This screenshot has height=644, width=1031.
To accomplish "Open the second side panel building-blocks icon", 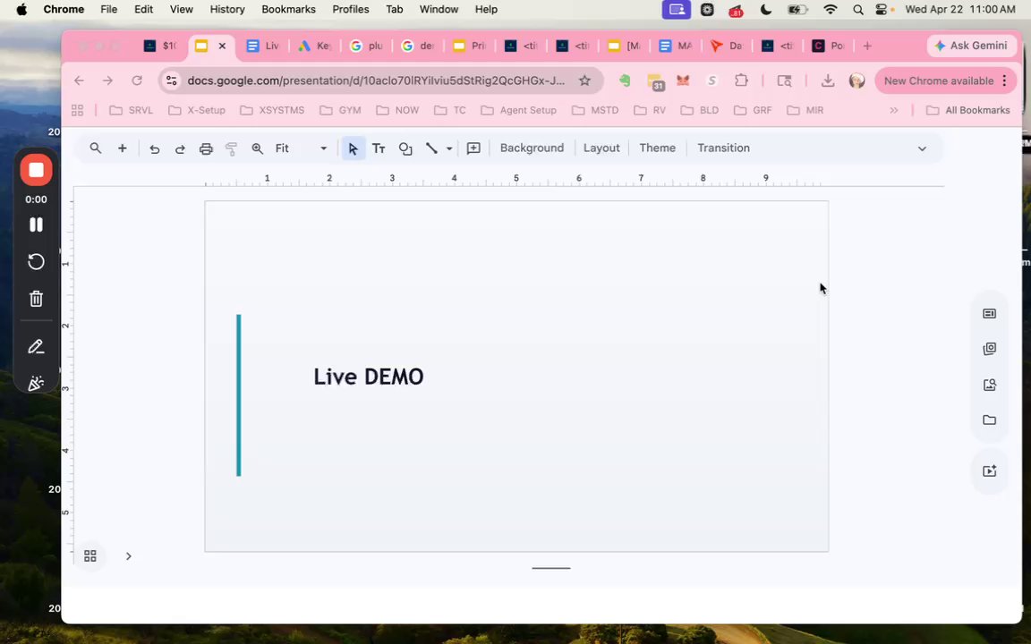I will [989, 349].
